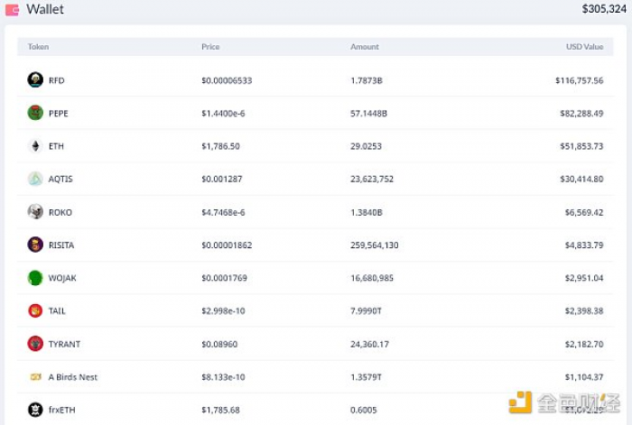Image resolution: width=632 pixels, height=425 pixels.
Task: Click the TAIL token icon
Action: tap(35, 310)
